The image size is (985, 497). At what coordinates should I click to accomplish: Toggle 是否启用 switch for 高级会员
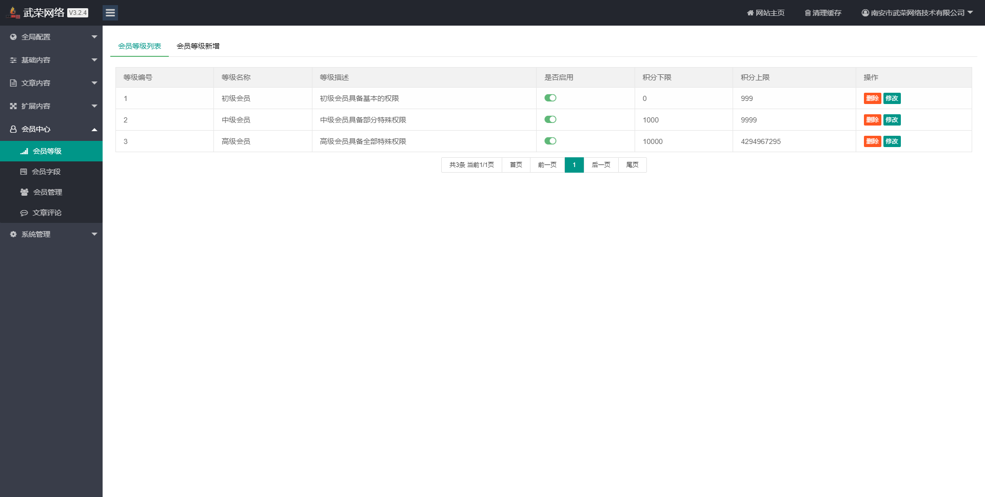pyautogui.click(x=550, y=141)
